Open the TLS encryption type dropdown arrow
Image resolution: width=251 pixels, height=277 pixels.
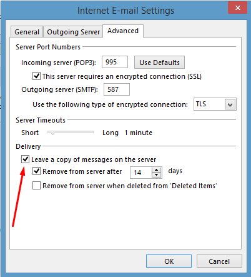pyautogui.click(x=230, y=104)
